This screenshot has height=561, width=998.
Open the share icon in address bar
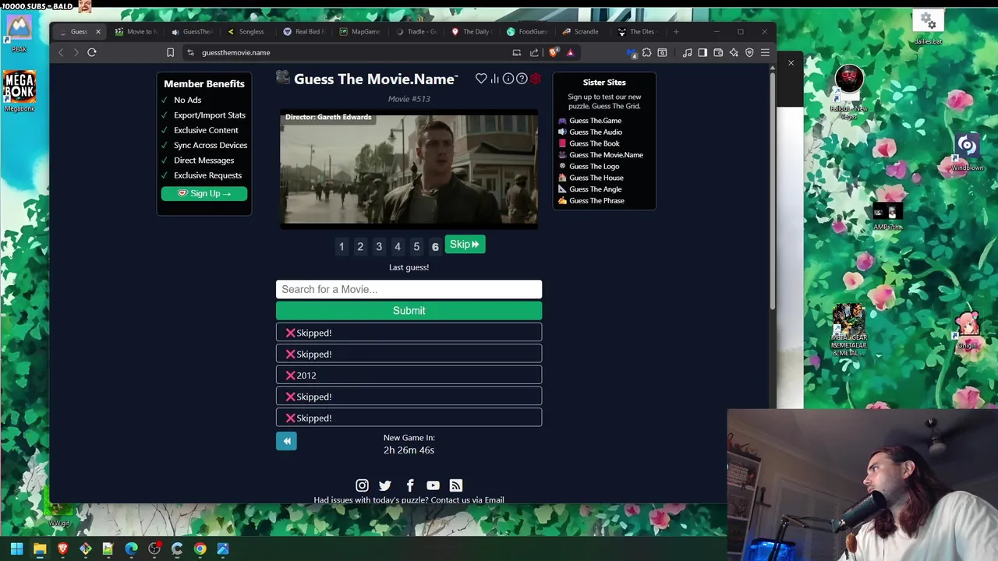[534, 52]
